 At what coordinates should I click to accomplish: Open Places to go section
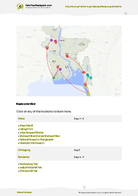pos(106,7)
